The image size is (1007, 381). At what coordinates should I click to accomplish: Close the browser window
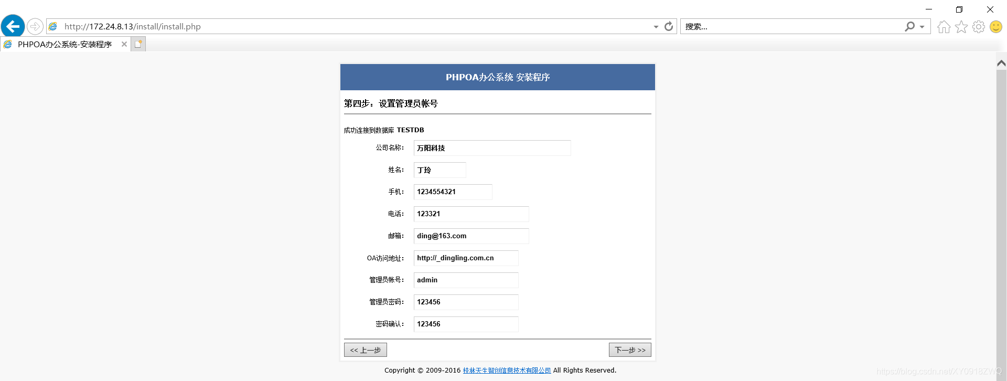990,9
